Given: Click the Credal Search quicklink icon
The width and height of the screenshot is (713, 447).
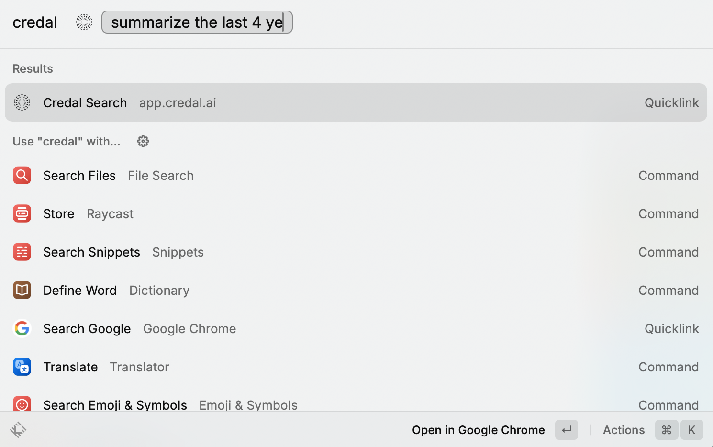Looking at the screenshot, I should coord(22,102).
